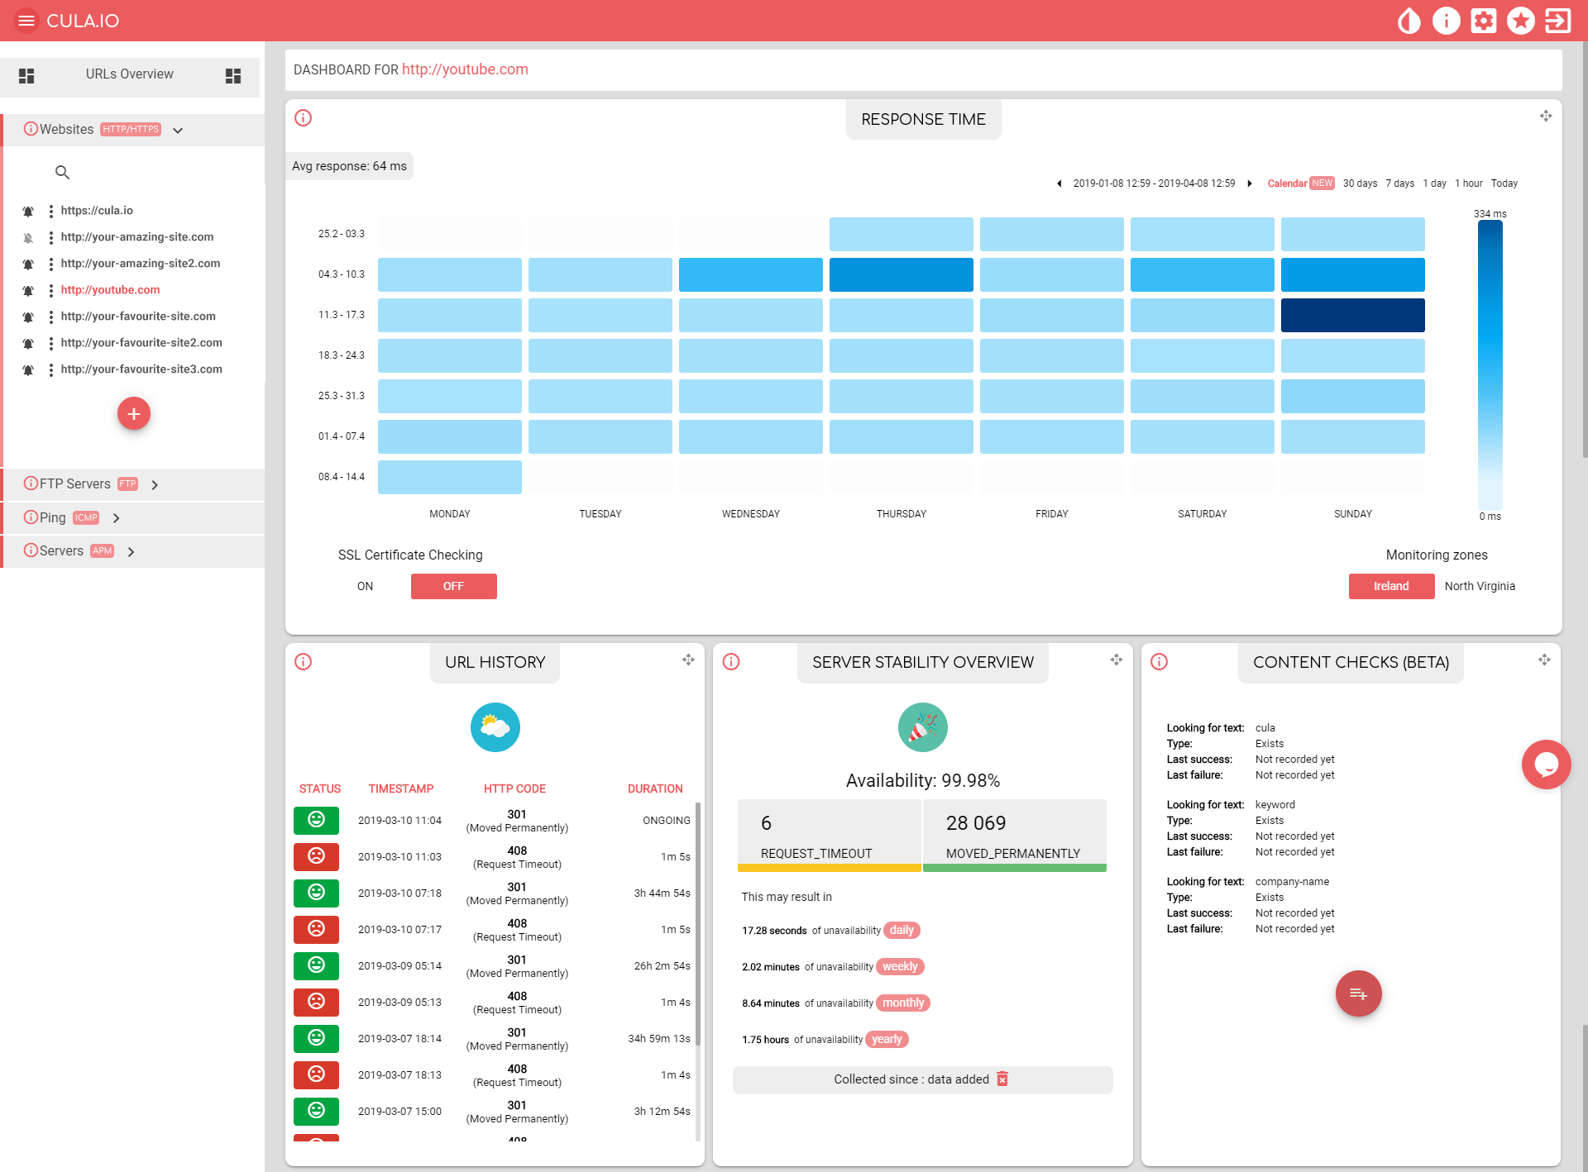1588x1172 pixels.
Task: Click the logout icon in top bar
Action: click(1557, 21)
